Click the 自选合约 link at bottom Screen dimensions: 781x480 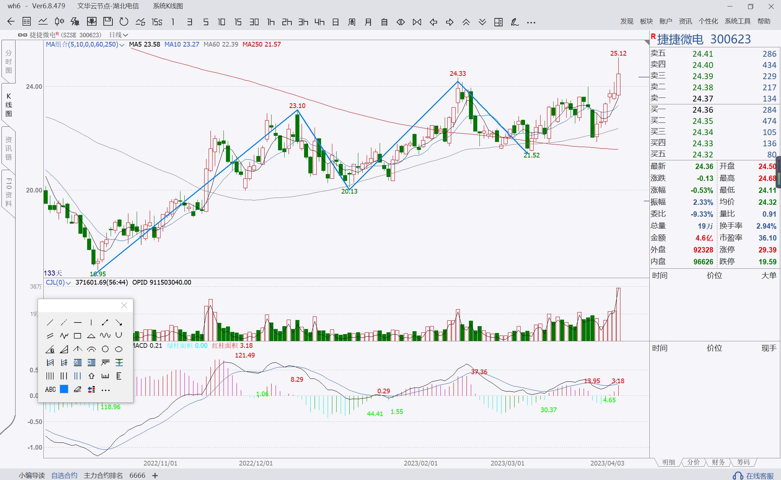pos(64,475)
